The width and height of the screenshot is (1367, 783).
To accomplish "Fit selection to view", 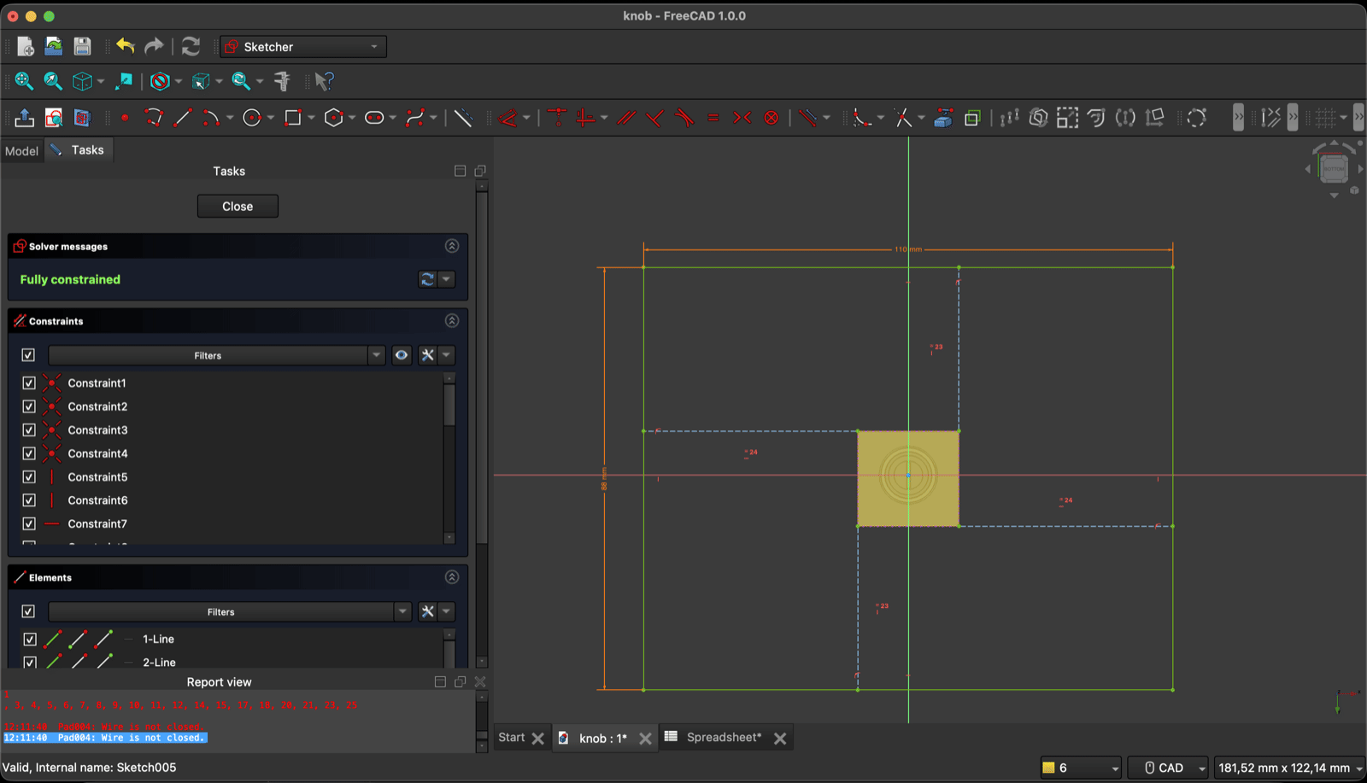I will [53, 81].
